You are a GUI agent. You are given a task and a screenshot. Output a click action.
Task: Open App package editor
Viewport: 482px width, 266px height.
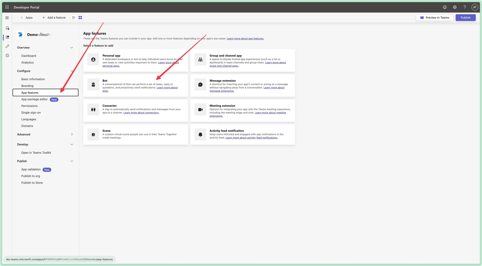click(34, 99)
